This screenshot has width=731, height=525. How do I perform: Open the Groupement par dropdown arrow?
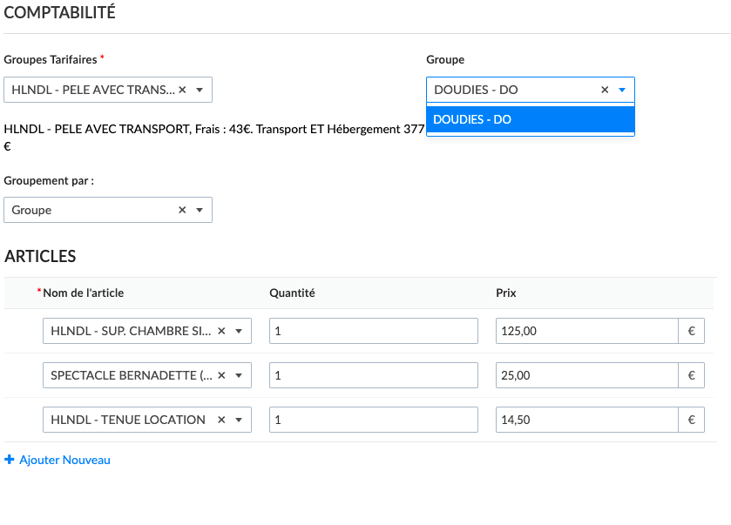(200, 210)
